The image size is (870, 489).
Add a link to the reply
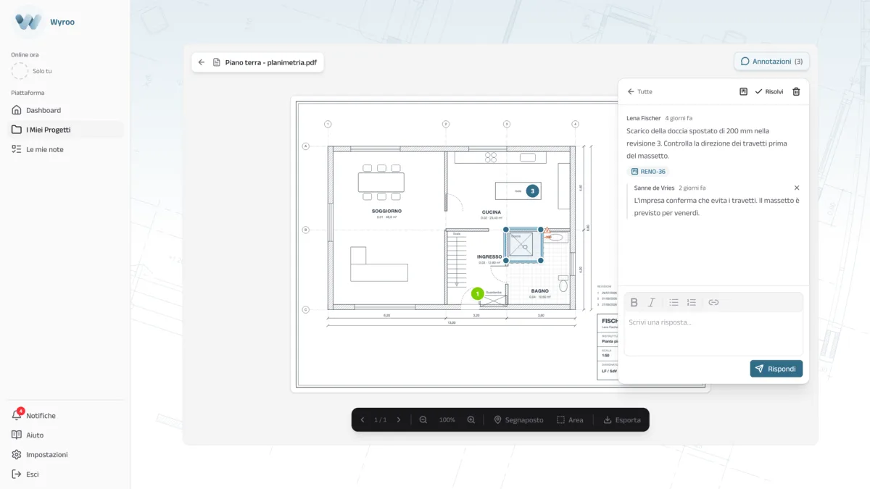pyautogui.click(x=713, y=302)
